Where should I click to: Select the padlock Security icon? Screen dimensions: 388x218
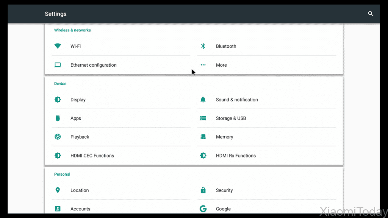203,190
